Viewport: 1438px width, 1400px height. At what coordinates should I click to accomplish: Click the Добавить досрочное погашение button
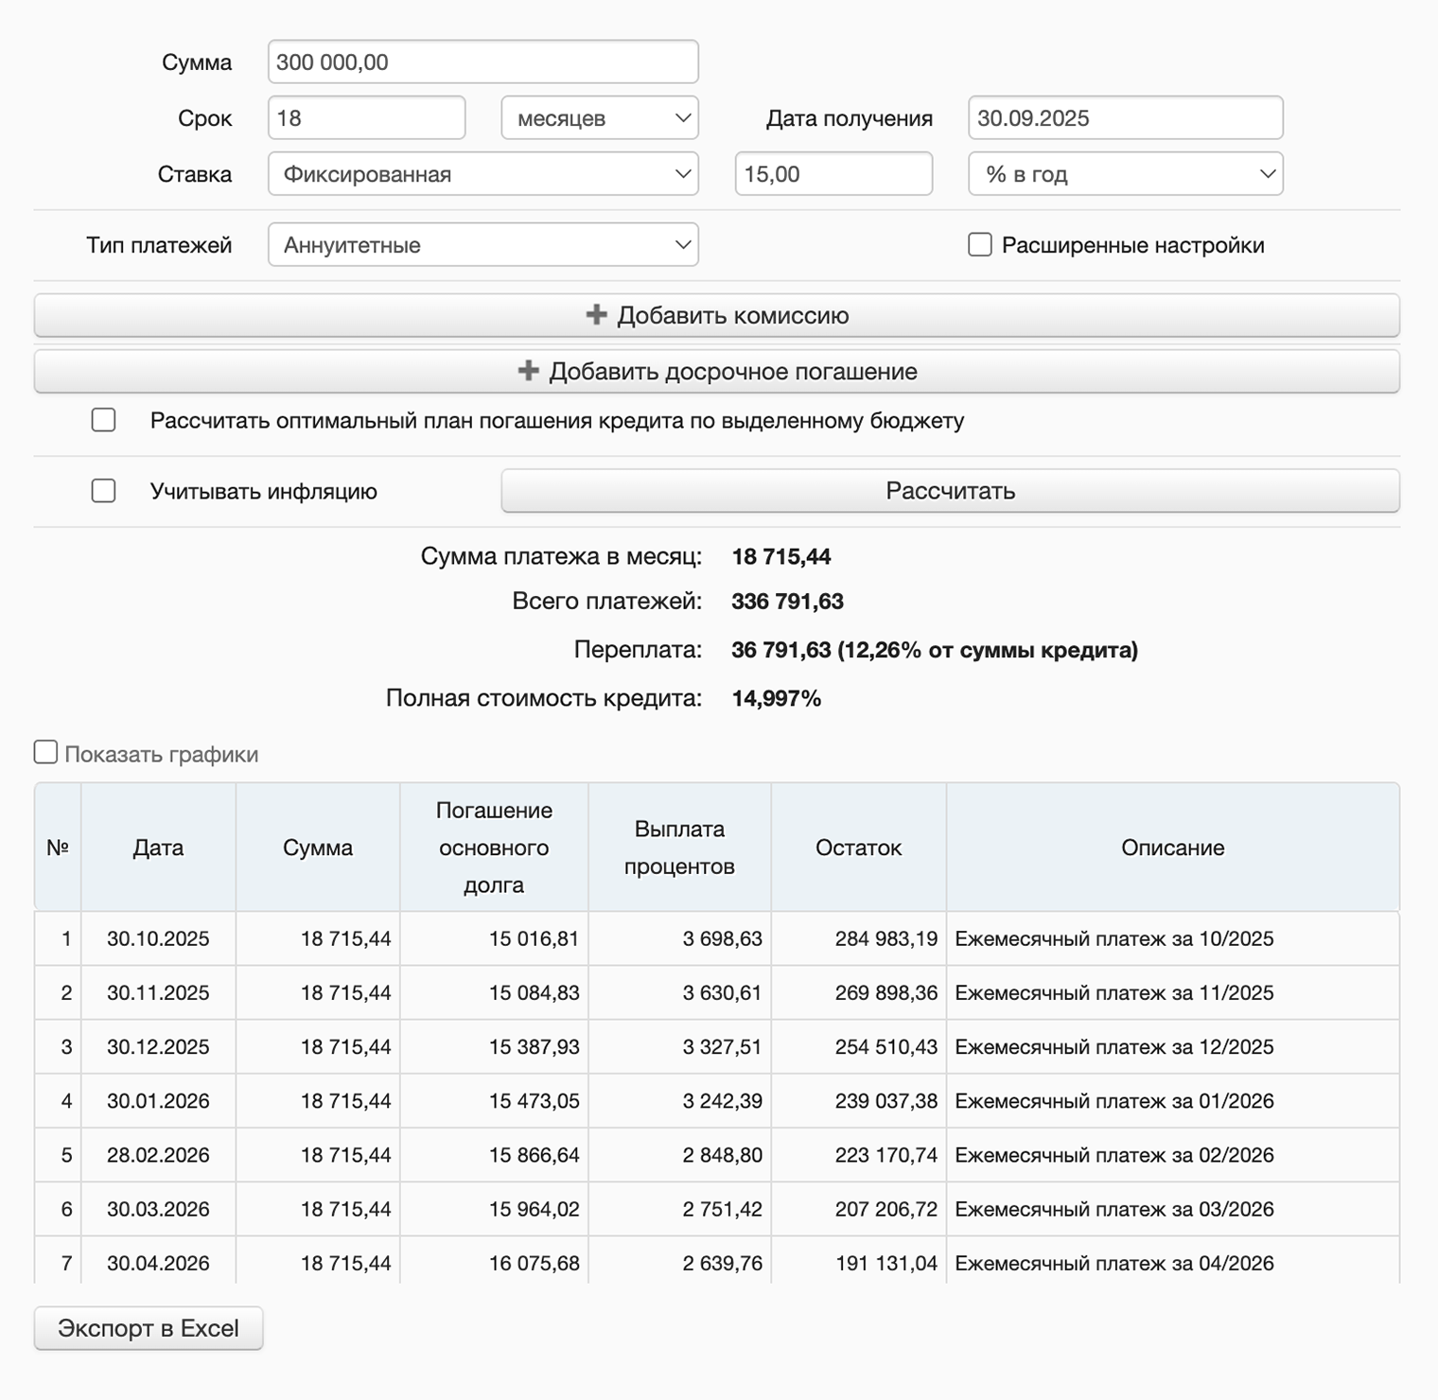(717, 372)
